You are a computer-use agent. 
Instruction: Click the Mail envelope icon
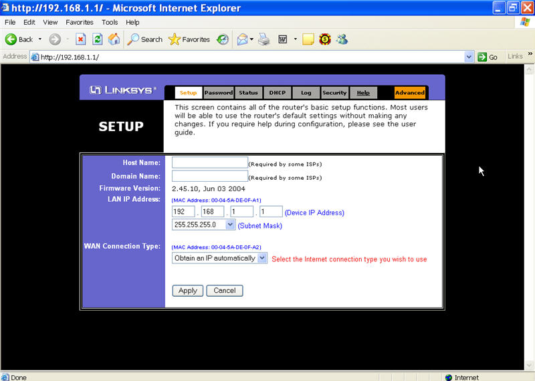tap(242, 39)
